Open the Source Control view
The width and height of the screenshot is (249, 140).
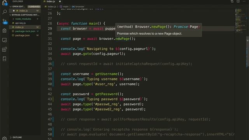(5, 21)
